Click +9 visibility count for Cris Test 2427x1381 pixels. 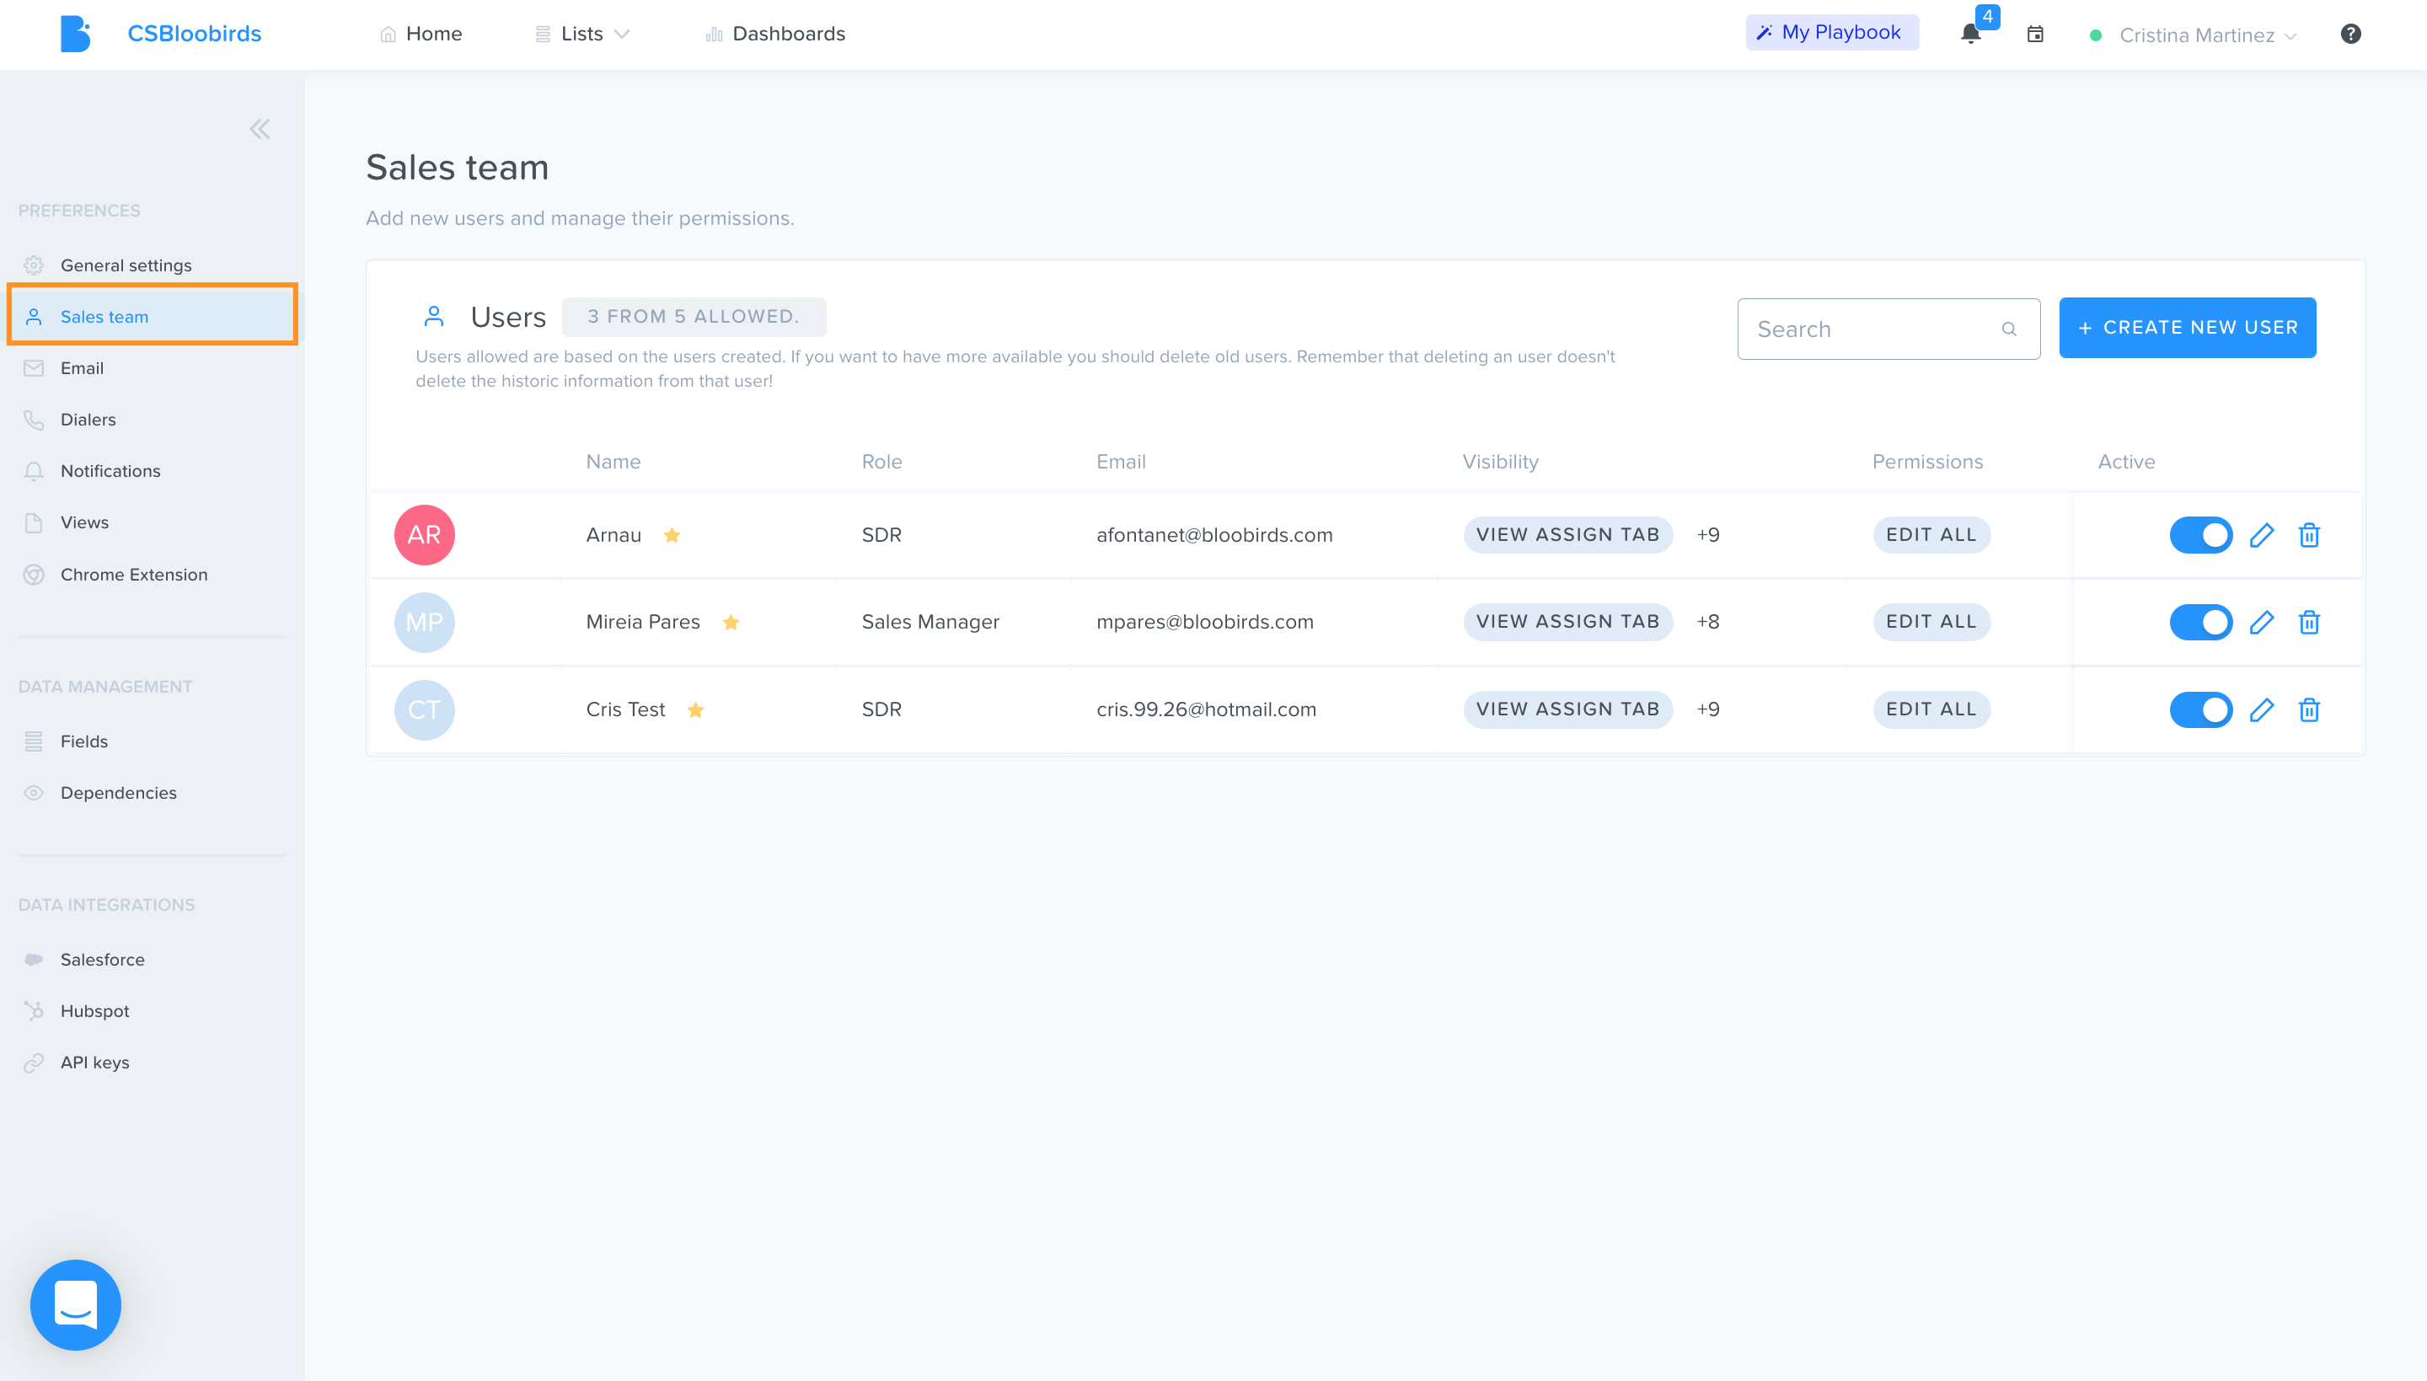click(1707, 709)
